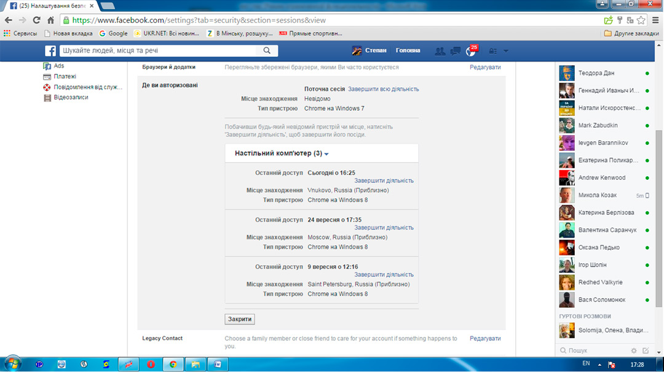End the Vnukovo, Russia session activity
Screen dimensions: 664x372
(x=384, y=181)
